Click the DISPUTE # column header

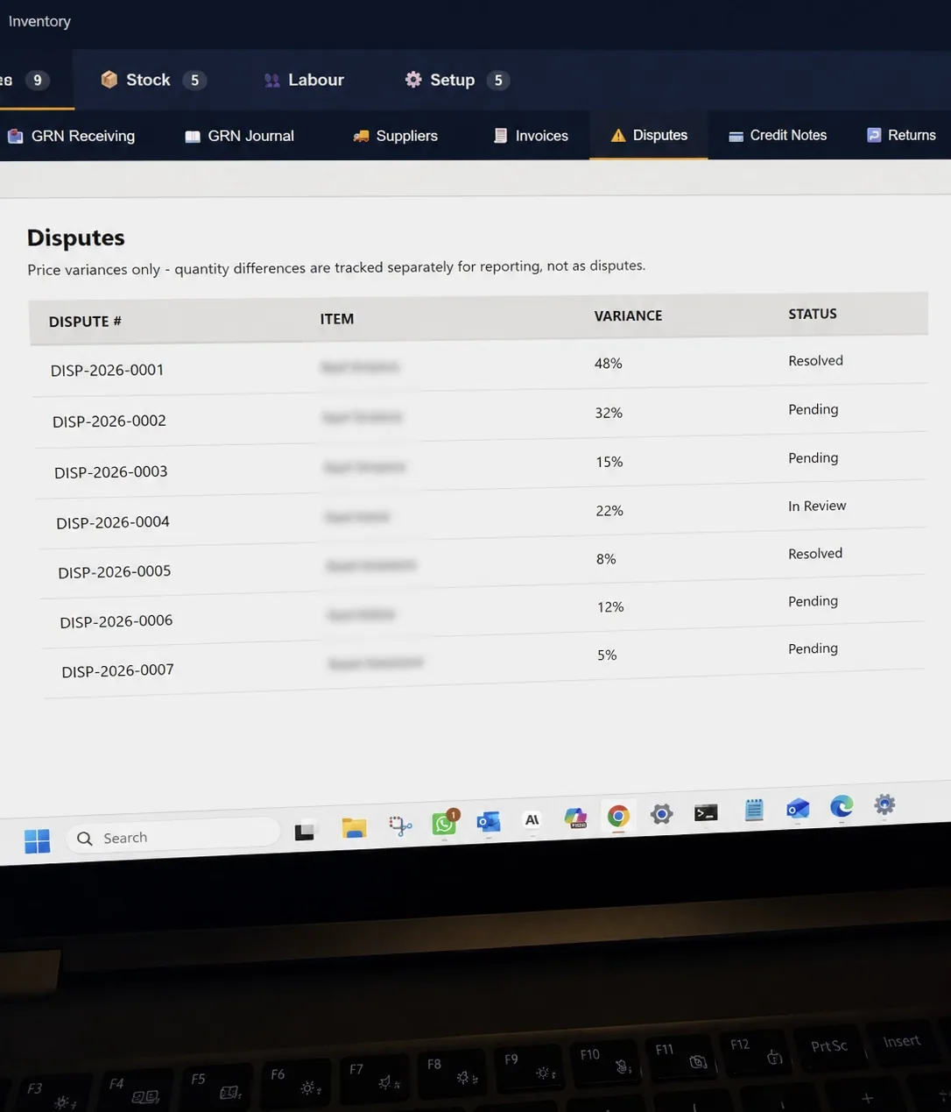point(85,322)
